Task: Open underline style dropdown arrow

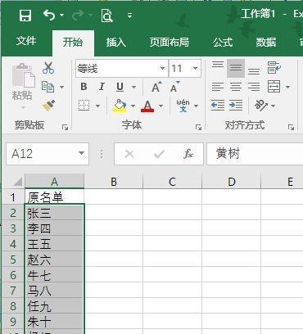Action: pyautogui.click(x=133, y=88)
